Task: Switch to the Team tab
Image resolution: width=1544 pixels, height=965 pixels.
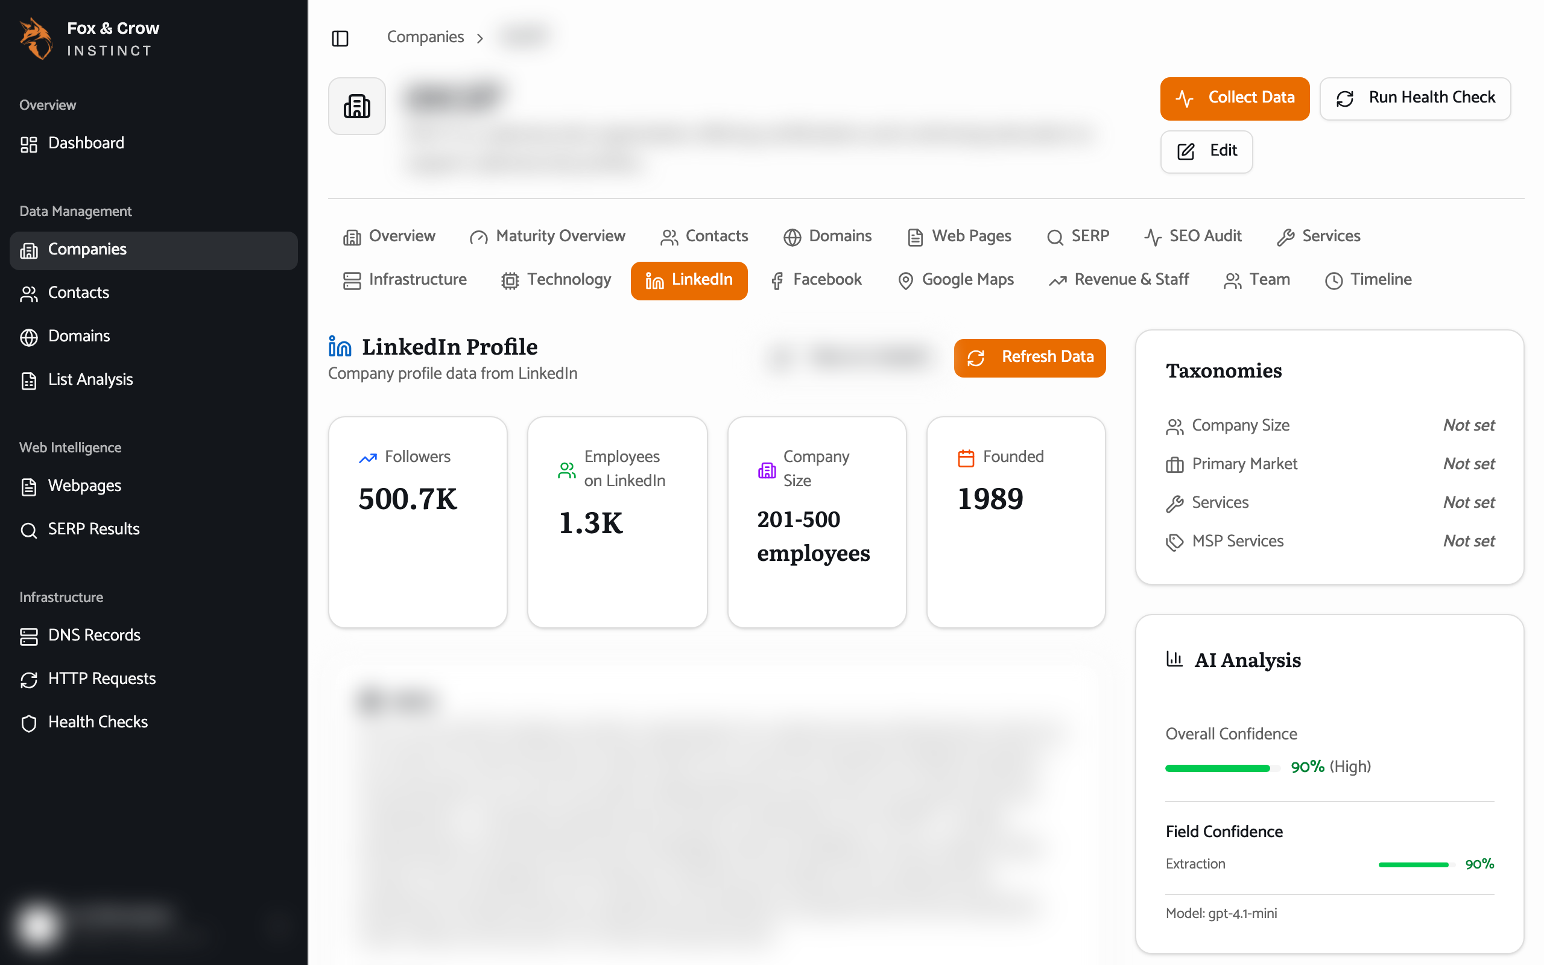Action: click(x=1257, y=280)
